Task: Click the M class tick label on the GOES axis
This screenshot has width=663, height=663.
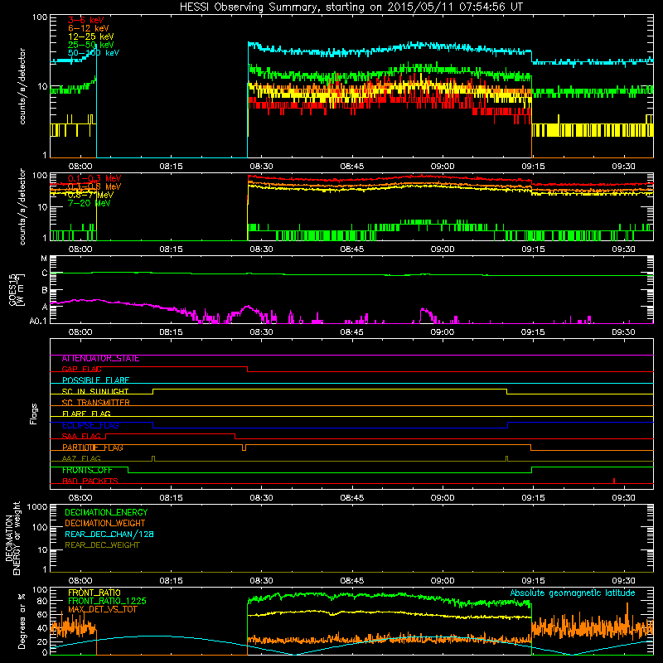Action: point(44,259)
